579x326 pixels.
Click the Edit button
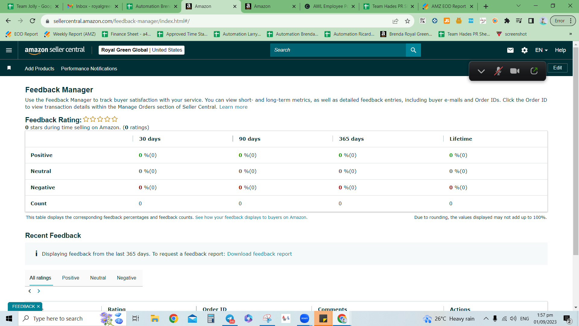(x=557, y=68)
